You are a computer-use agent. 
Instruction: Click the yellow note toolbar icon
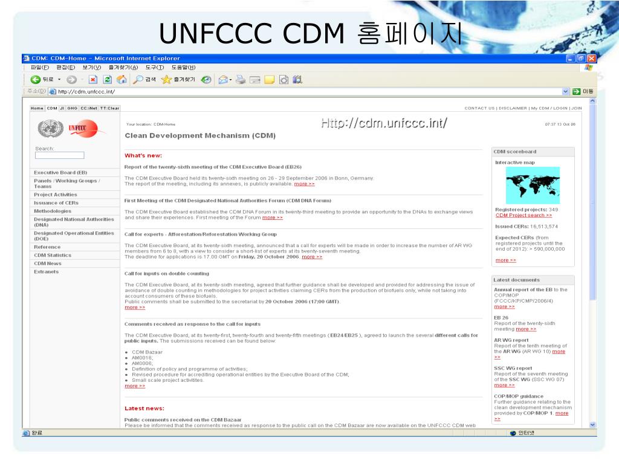pyautogui.click(x=269, y=80)
